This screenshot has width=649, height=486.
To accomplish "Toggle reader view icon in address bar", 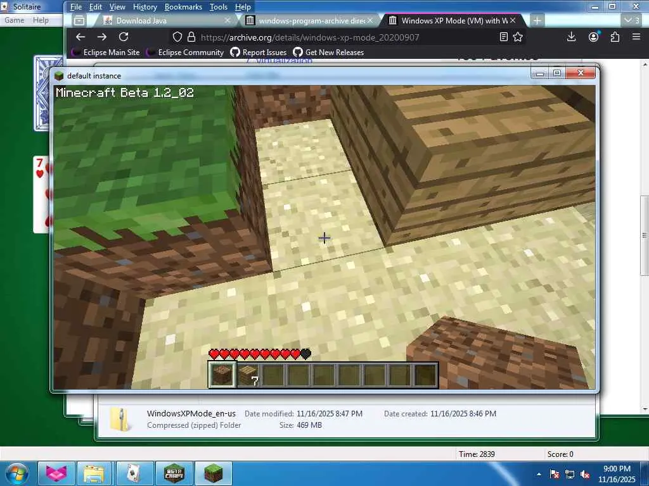I will click(504, 37).
